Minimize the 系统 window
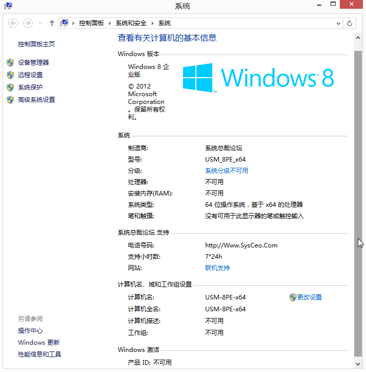Screen dimensions: 366x372 pyautogui.click(x=319, y=5)
